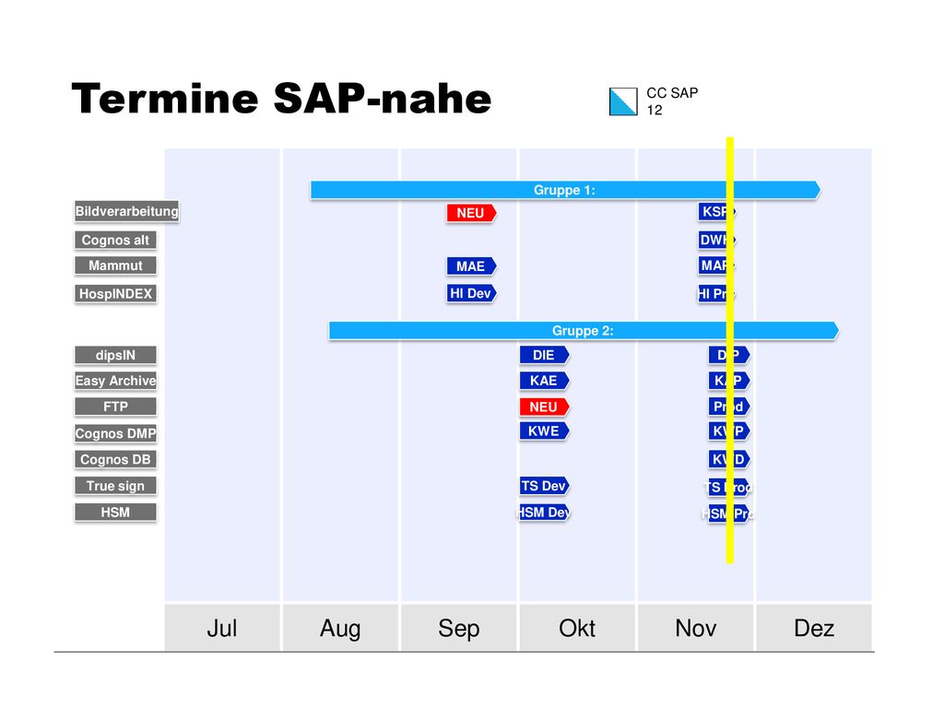Click the November milestone in Cognos DMP row

click(x=729, y=431)
